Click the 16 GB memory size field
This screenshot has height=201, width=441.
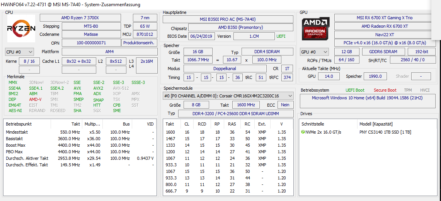pyautogui.click(x=198, y=52)
